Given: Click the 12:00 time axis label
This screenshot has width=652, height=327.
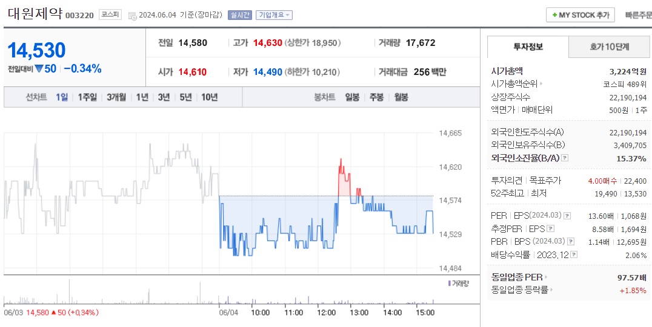Looking at the screenshot, I should pyautogui.click(x=327, y=312).
